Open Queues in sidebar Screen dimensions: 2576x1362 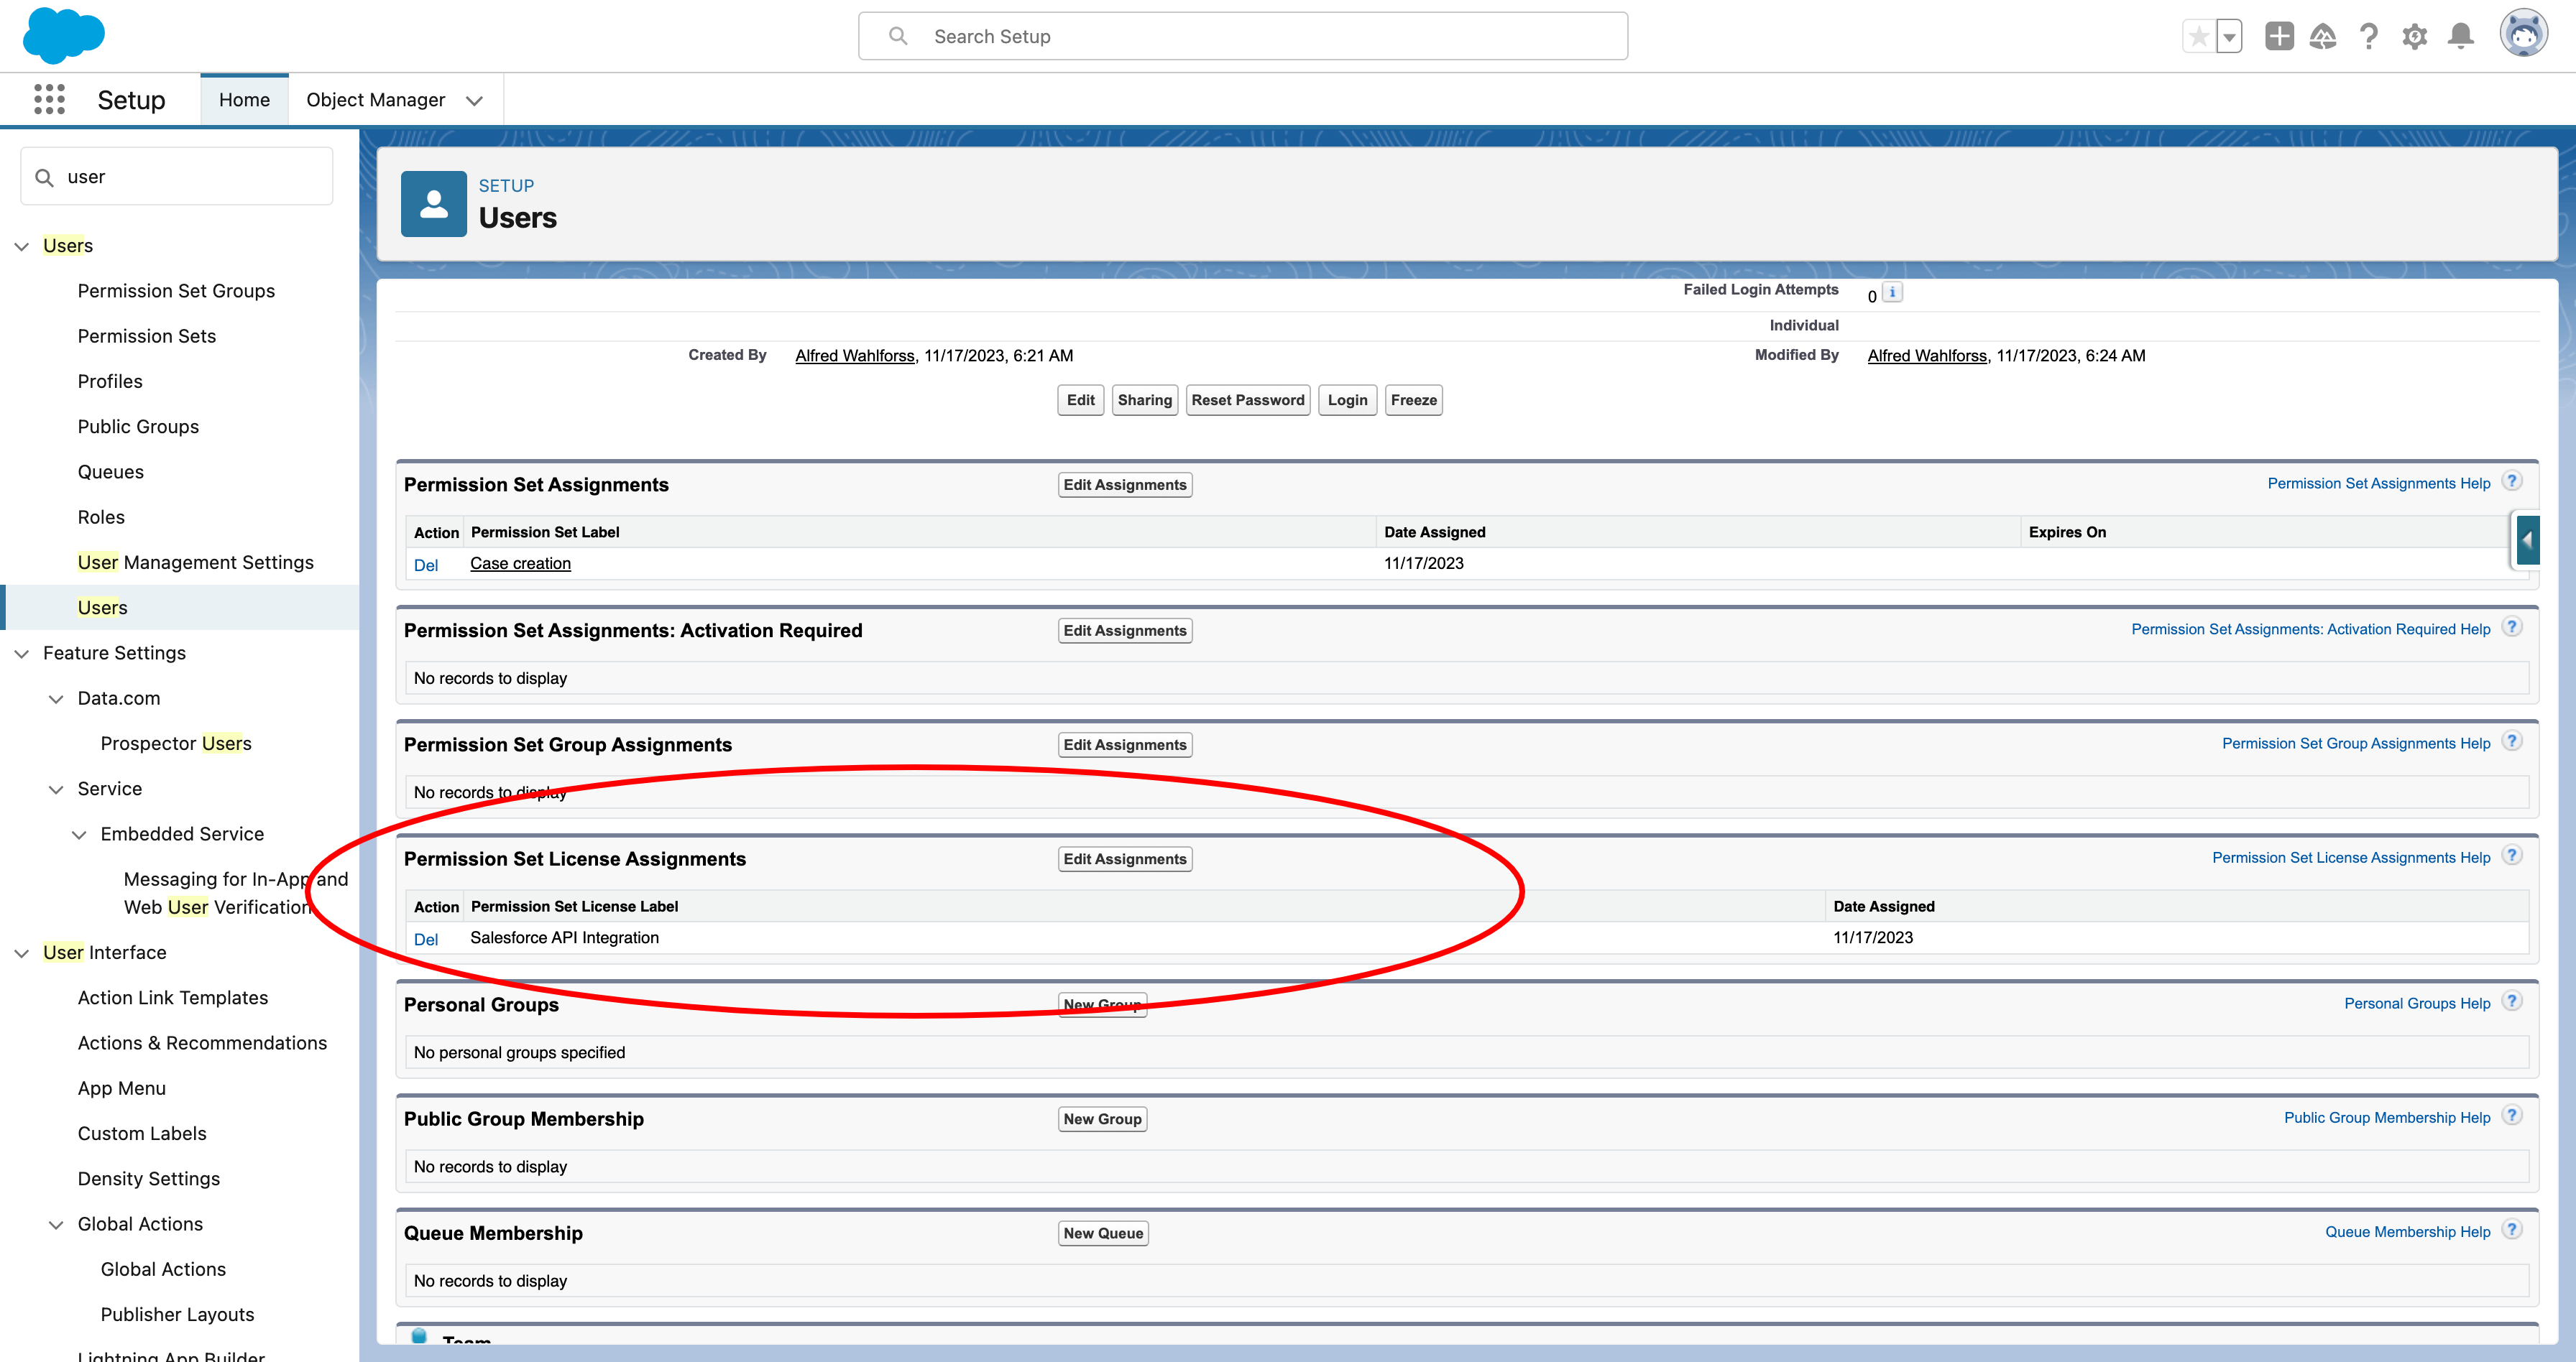tap(111, 473)
